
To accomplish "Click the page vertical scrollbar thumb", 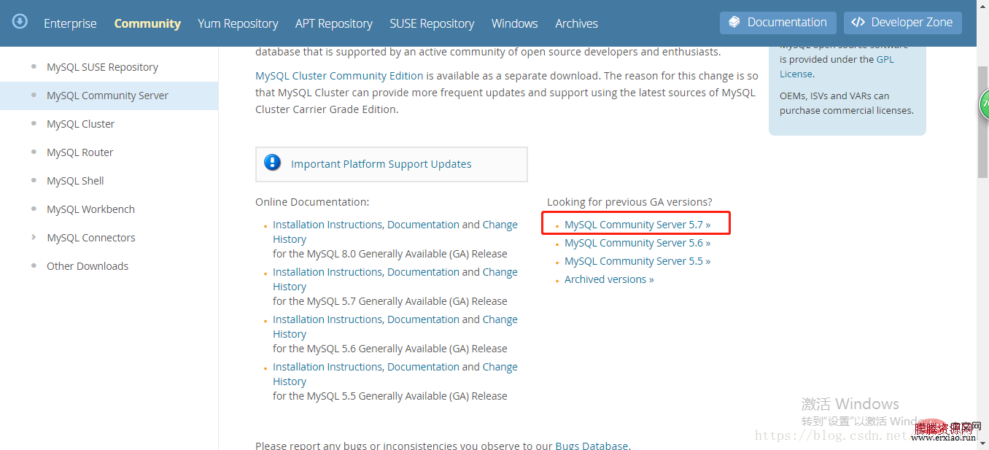I will [x=982, y=121].
